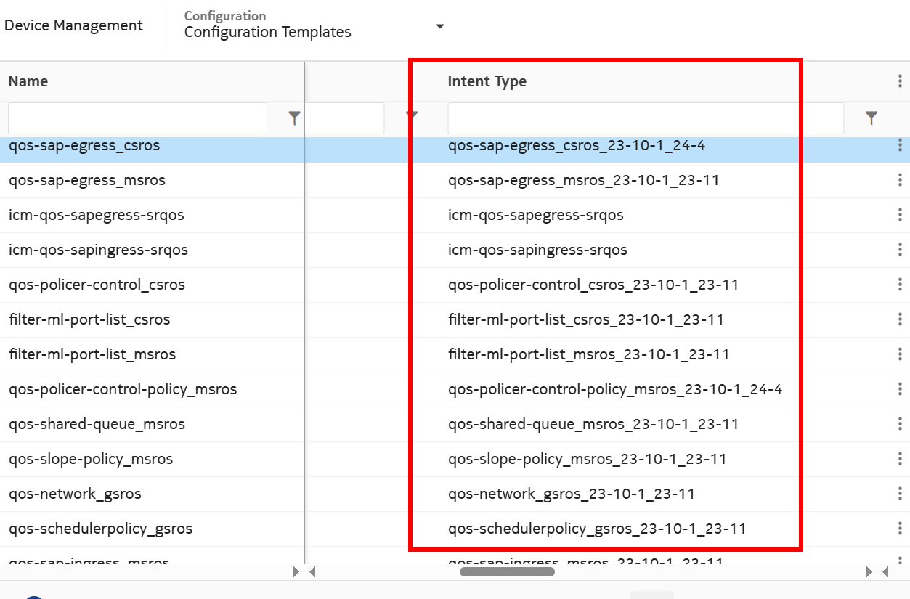Click filter icon next to Intent Type filter

872,118
